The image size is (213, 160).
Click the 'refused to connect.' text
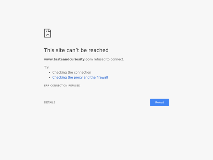[109, 59]
